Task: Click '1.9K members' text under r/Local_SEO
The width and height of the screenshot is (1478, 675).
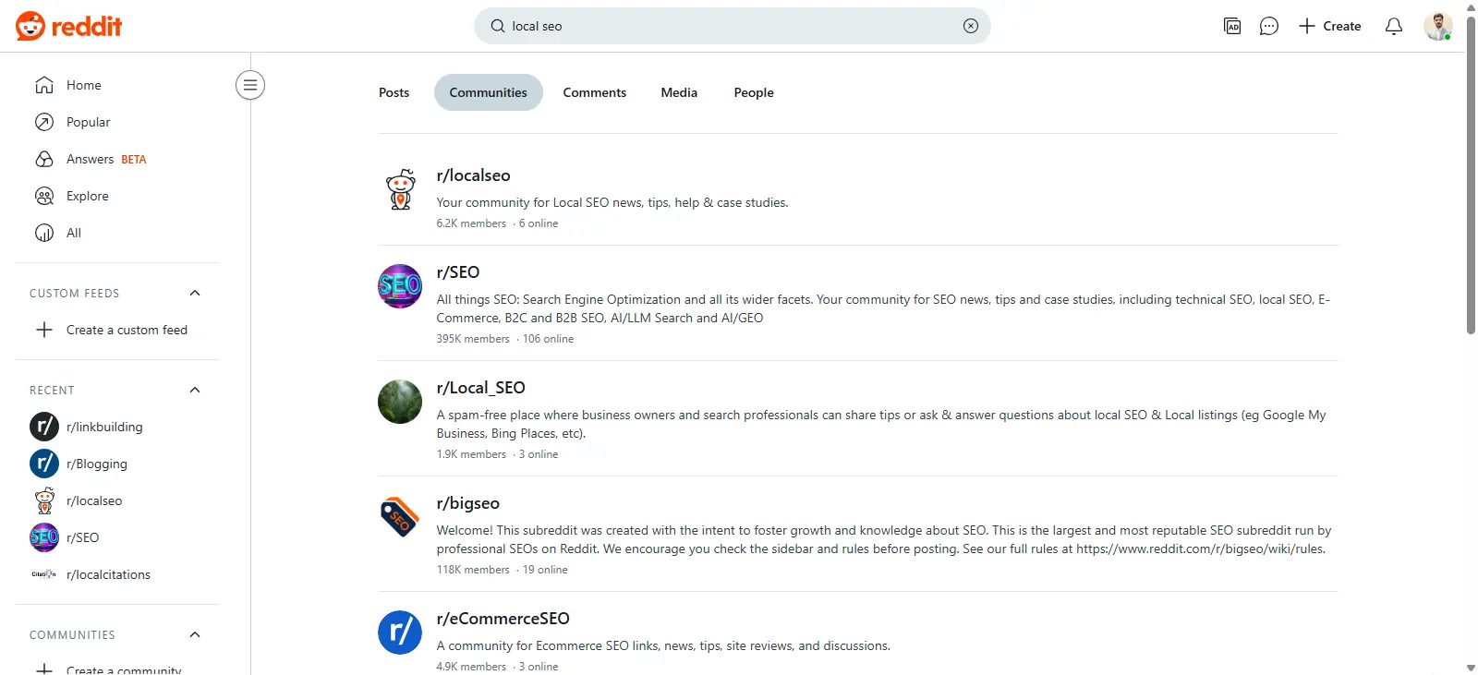Action: click(471, 454)
